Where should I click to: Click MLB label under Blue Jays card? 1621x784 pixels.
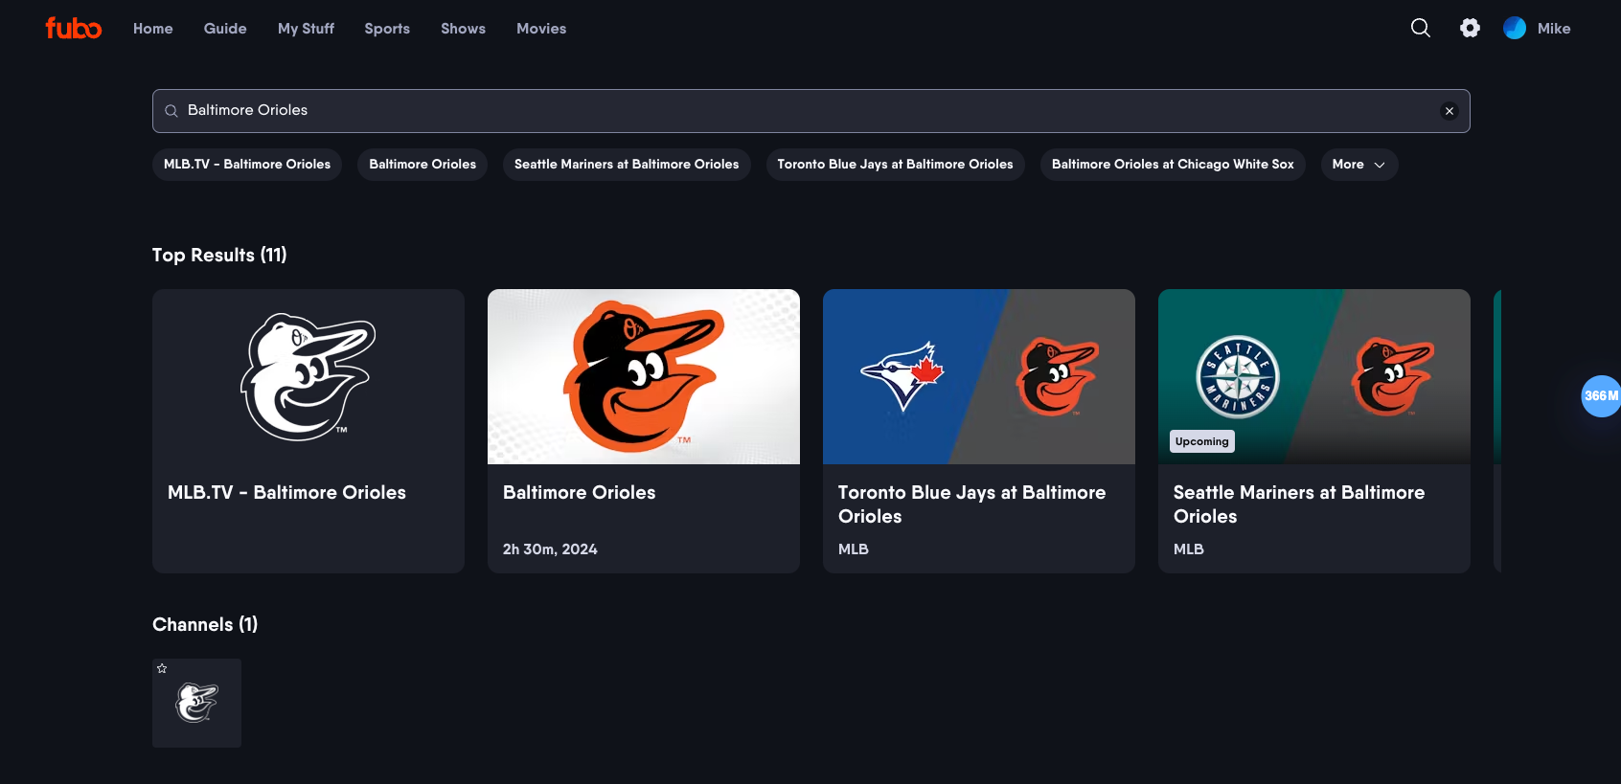854,549
